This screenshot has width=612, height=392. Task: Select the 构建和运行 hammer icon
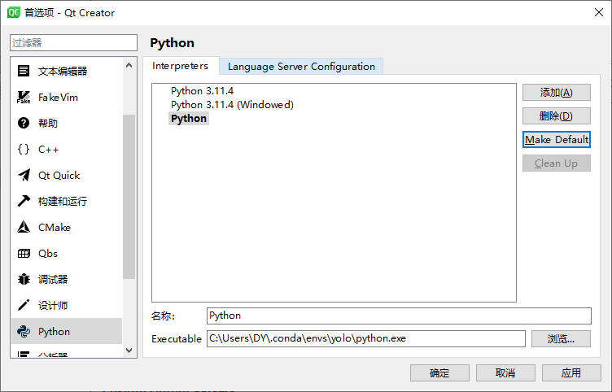click(24, 201)
